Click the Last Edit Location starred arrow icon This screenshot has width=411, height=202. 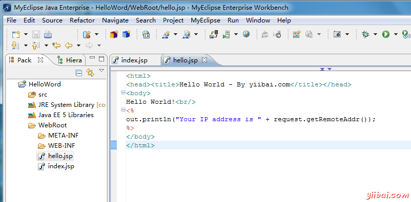56,46
